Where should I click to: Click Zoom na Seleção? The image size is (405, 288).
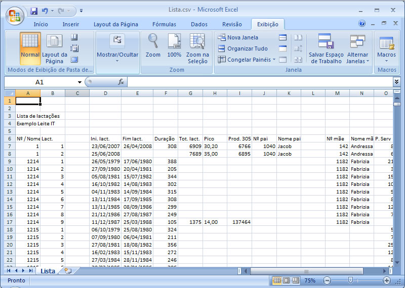pyautogui.click(x=197, y=48)
